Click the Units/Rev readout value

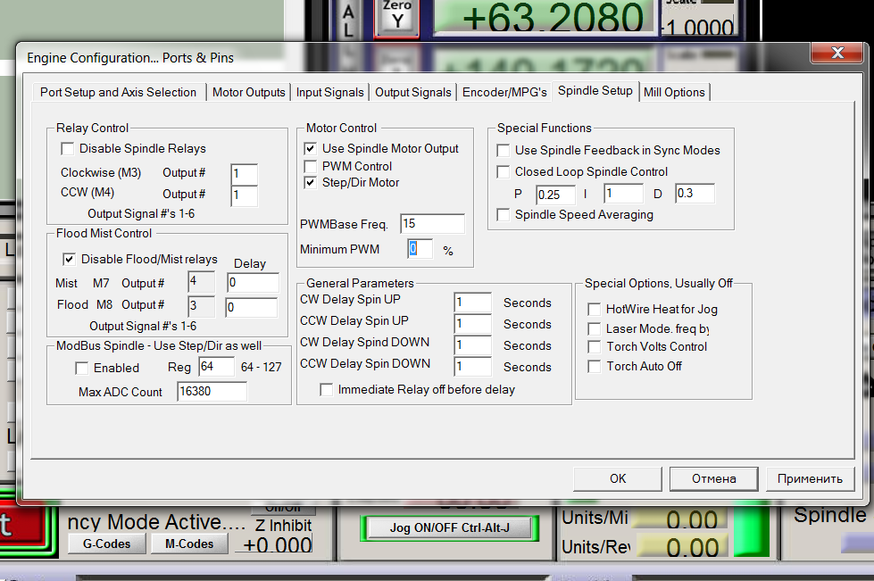pos(682,546)
